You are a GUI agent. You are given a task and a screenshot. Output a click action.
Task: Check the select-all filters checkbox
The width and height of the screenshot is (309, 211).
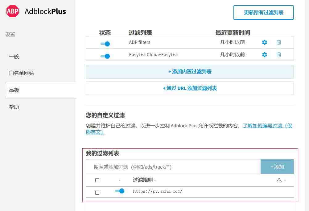97,180
